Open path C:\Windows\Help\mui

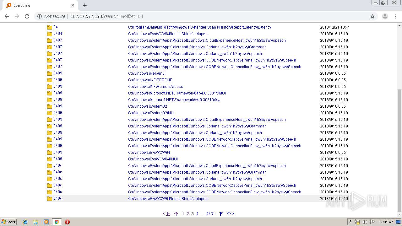pyautogui.click(x=147, y=73)
